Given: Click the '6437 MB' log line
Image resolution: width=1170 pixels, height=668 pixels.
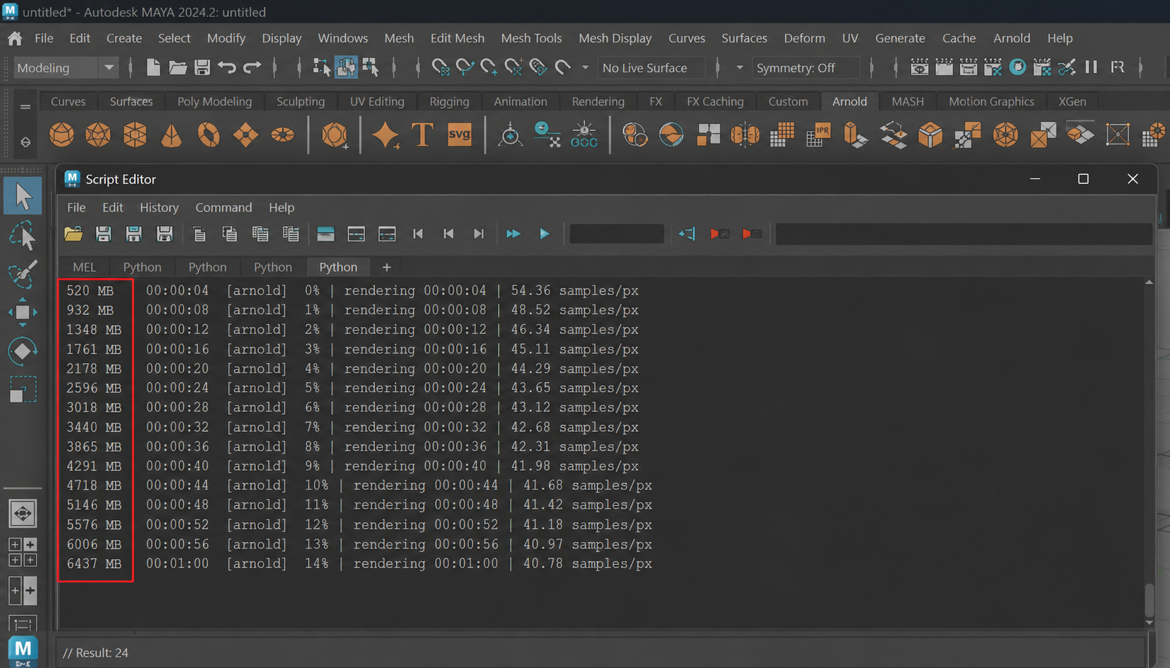Looking at the screenshot, I should tap(359, 564).
